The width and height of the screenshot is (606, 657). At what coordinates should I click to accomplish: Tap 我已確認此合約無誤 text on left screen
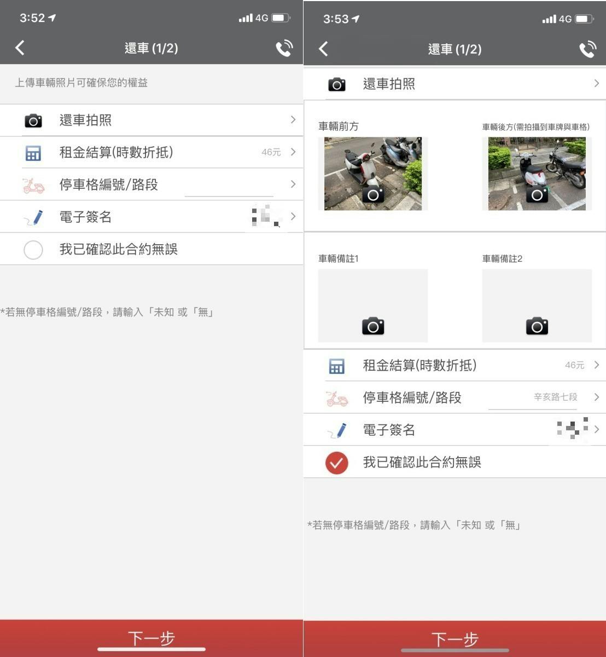(x=119, y=250)
